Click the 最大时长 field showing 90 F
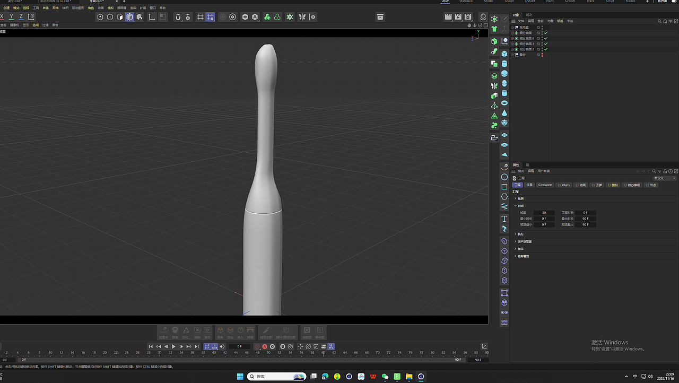 tap(586, 219)
